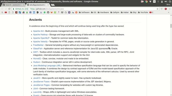Open a new tab with the new-tab button
172x96 pixels.
click(x=53, y=5)
